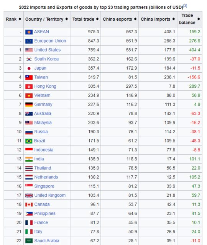Open the Saudi Arabia flag image
Screen dimensions: 207x245
(29, 241)
